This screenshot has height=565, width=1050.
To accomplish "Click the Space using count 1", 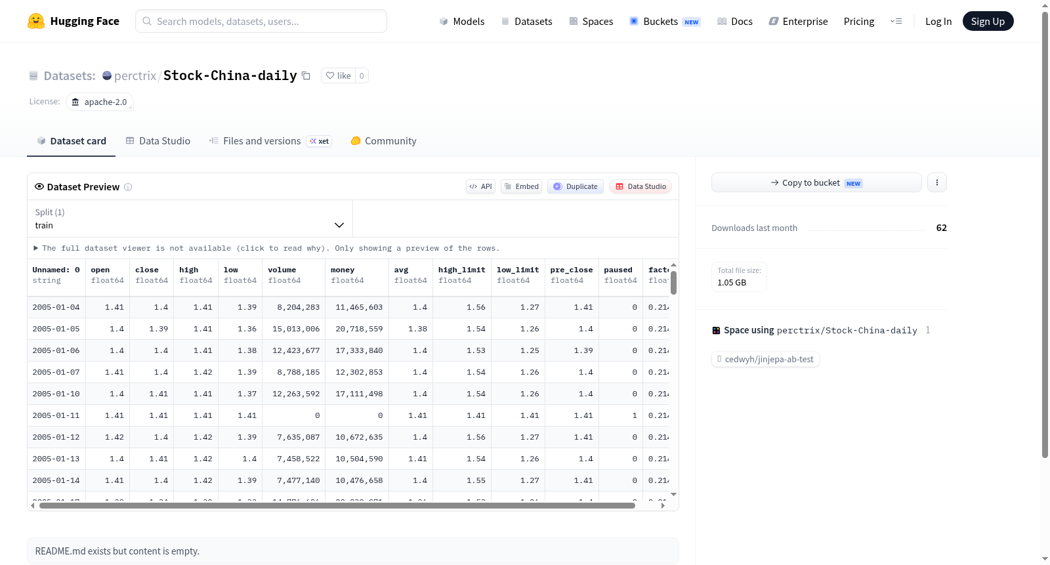I will (928, 330).
